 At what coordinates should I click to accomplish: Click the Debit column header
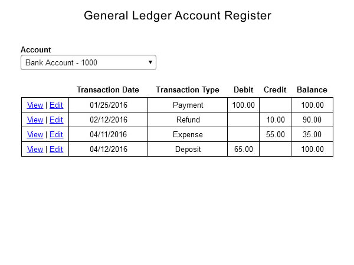(243, 90)
